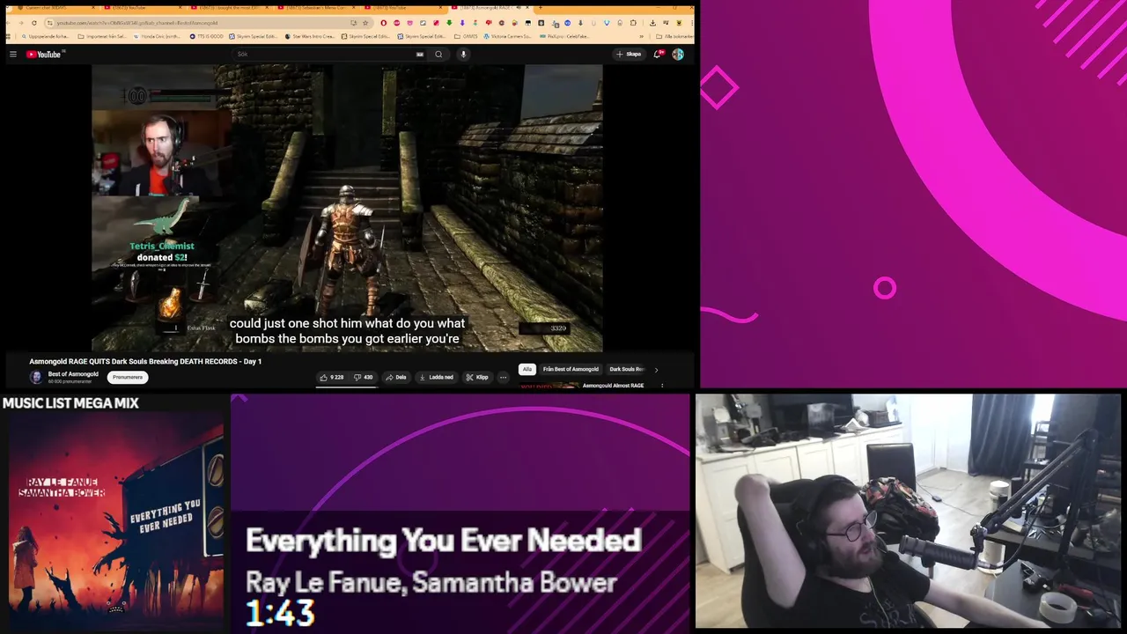Click the Klipp clip button
The image size is (1127, 634).
[477, 377]
